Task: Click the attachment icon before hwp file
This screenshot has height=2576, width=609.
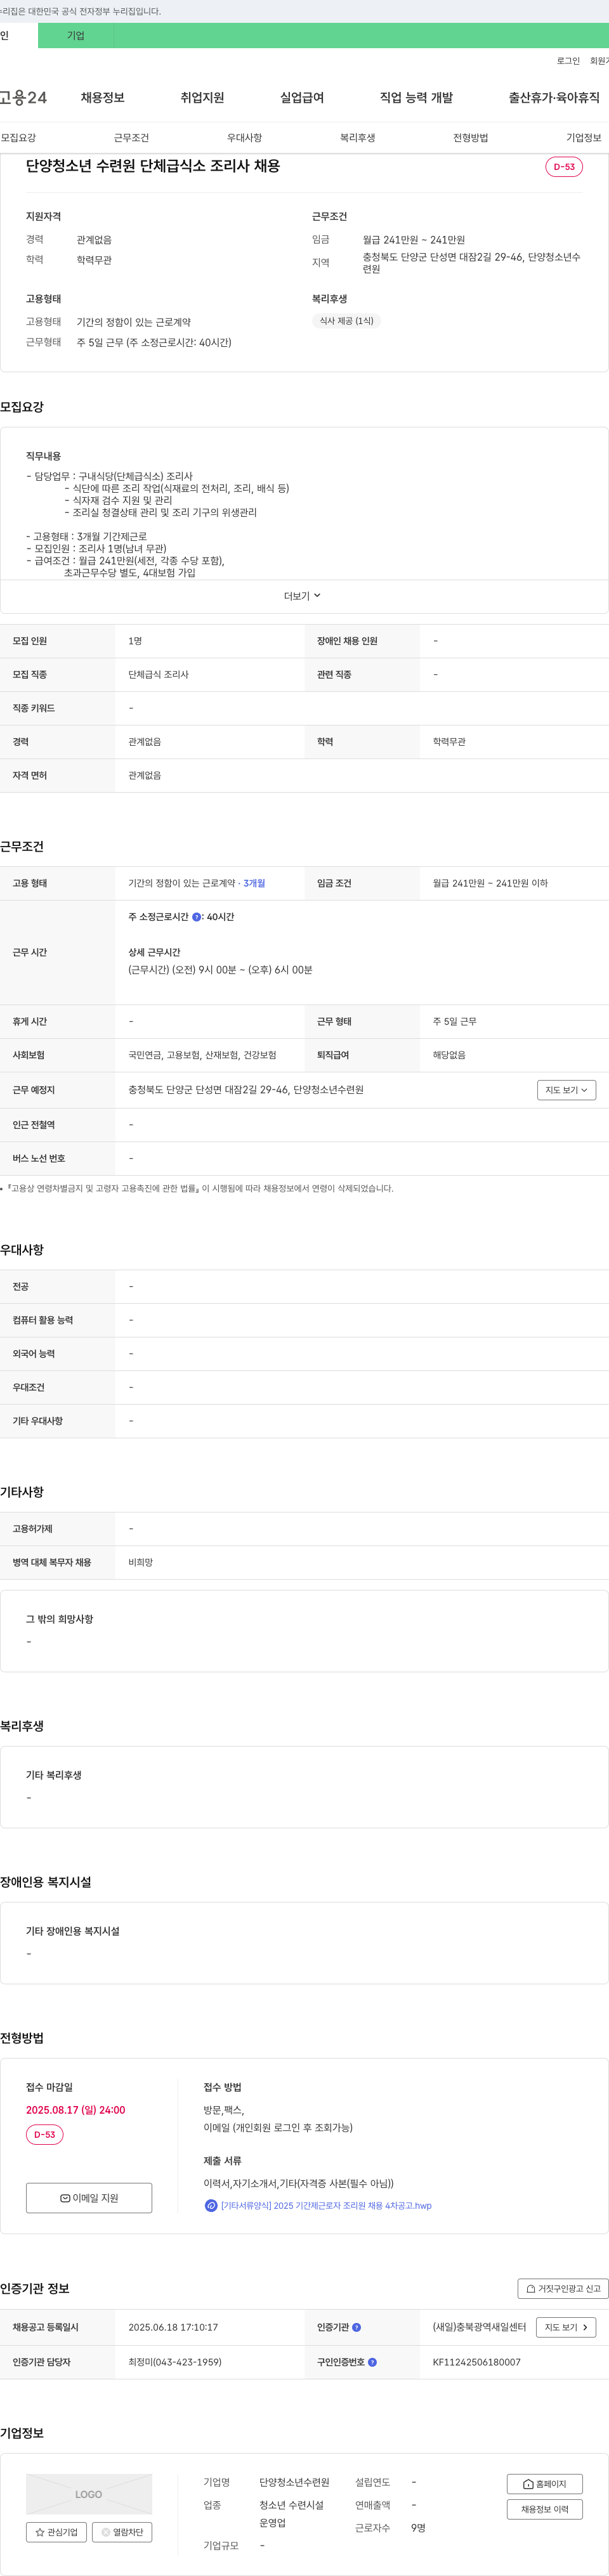Action: (x=211, y=2205)
